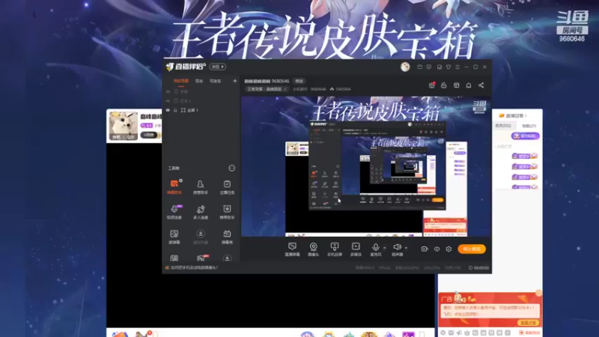Toggle visibility of 文本 1 source

tap(168, 101)
